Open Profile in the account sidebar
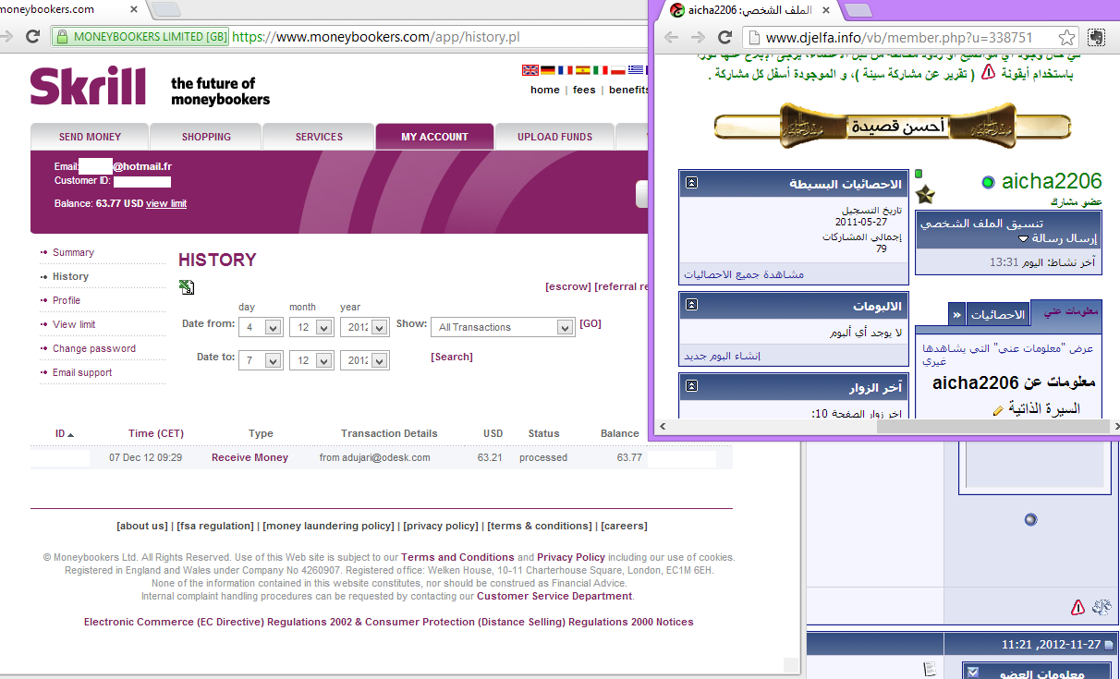Screen dimensions: 1120x679 tap(67, 300)
